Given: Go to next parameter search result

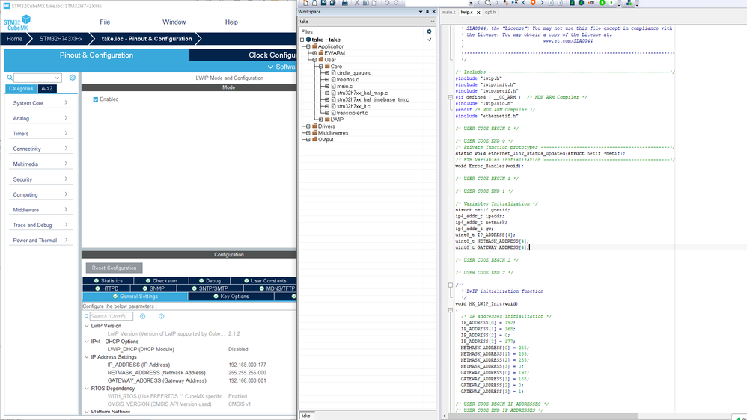Looking at the screenshot, I should click(x=162, y=316).
